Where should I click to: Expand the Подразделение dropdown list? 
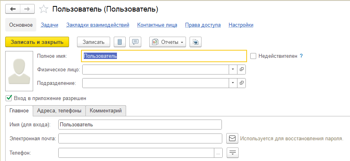coord(233,83)
